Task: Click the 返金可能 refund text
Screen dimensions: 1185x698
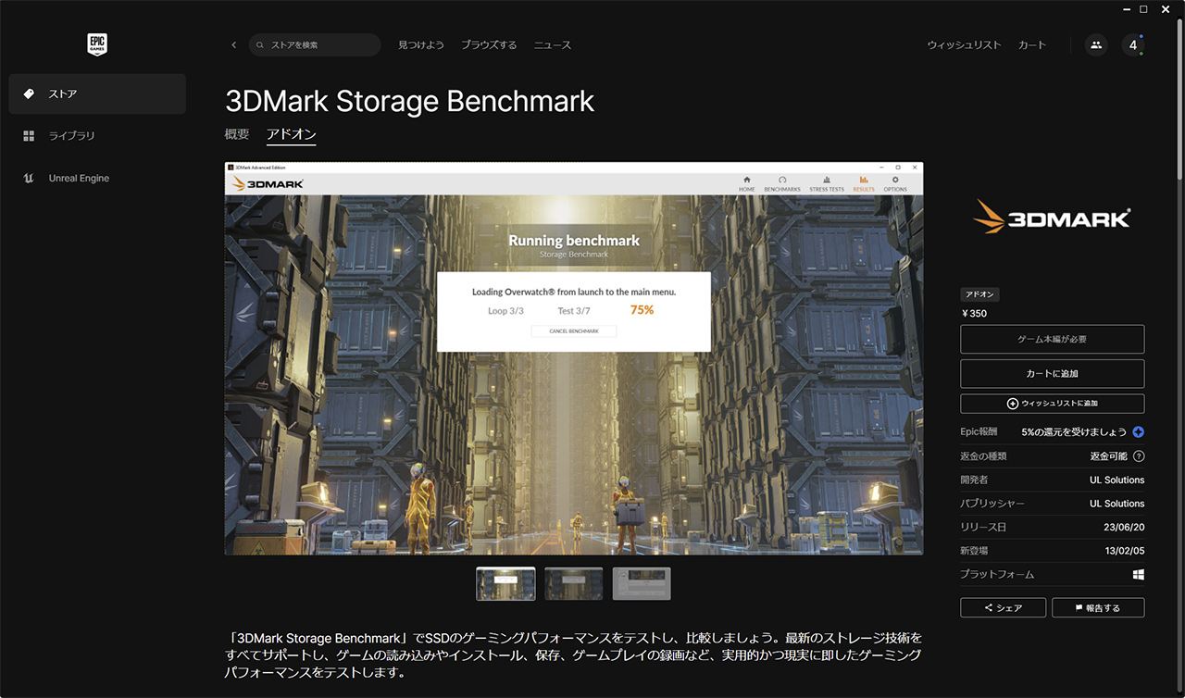Action: (1109, 456)
